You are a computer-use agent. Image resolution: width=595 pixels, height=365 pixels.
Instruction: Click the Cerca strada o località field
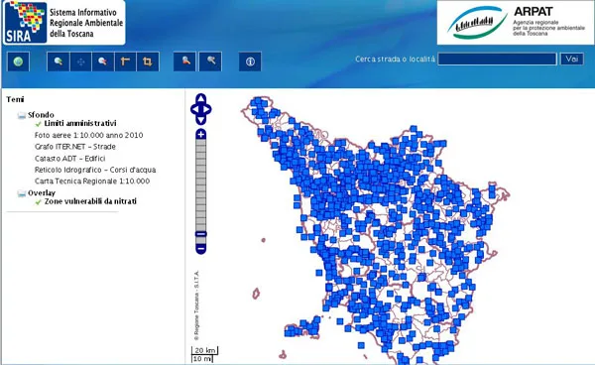[x=498, y=60]
